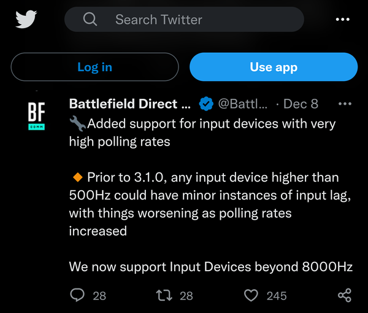Click the Twitter bird logo
This screenshot has width=368, height=313.
coord(26,19)
